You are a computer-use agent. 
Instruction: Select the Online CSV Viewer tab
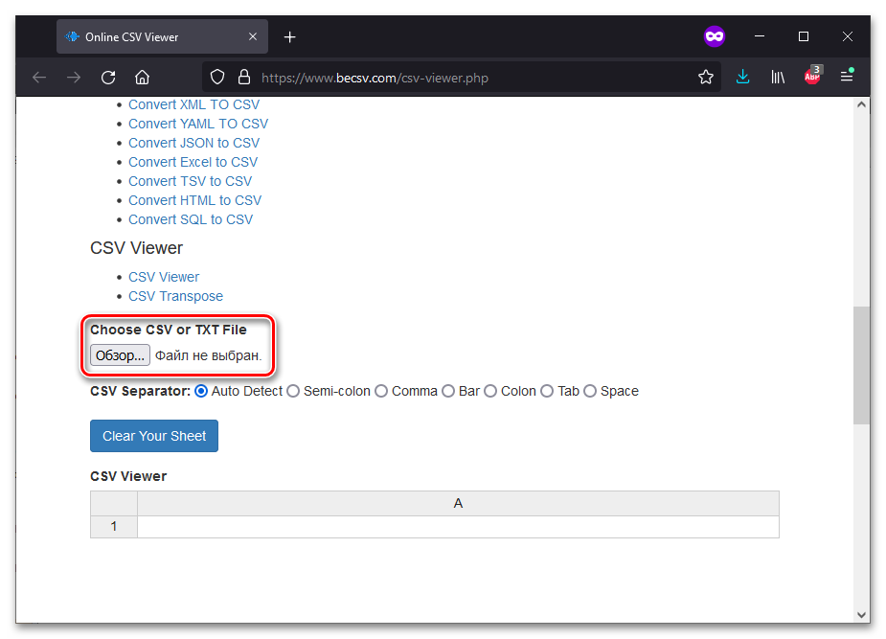pos(162,36)
